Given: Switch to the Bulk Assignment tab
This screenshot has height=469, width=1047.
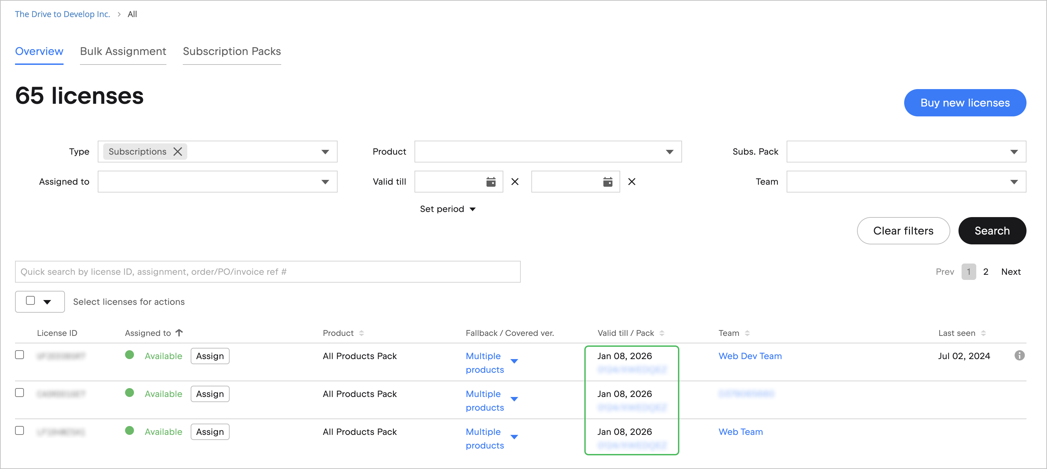Looking at the screenshot, I should click(123, 51).
